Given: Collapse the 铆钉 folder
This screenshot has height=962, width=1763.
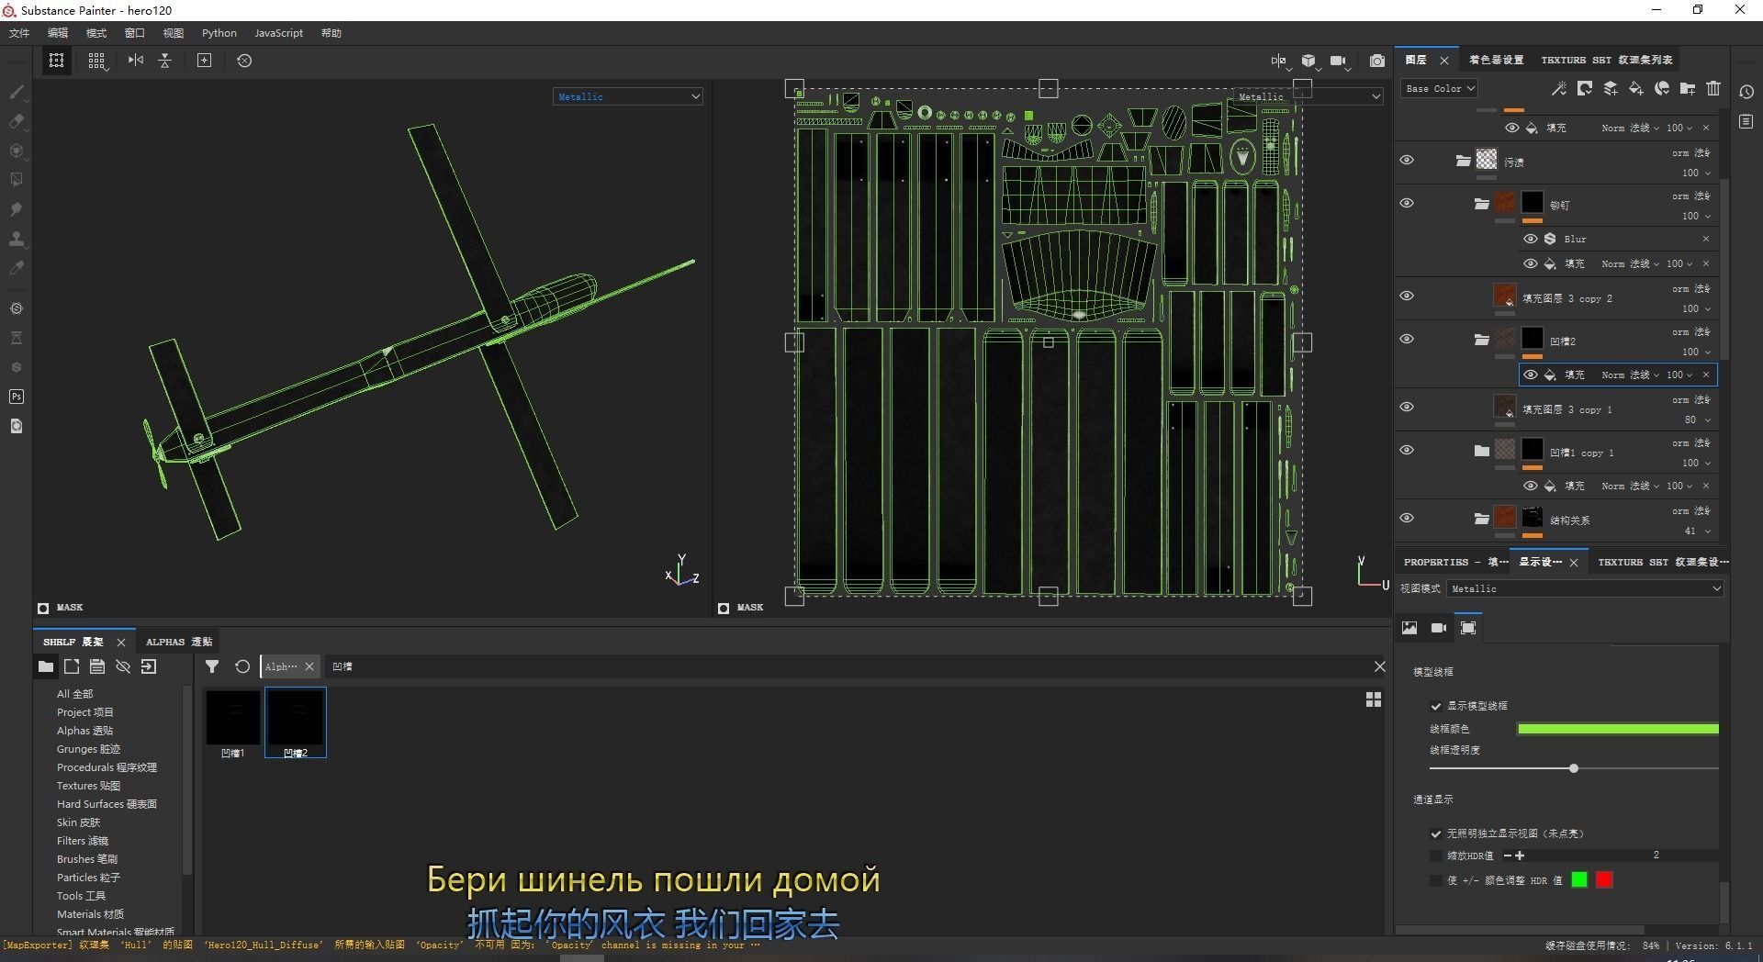Looking at the screenshot, I should click(x=1481, y=204).
